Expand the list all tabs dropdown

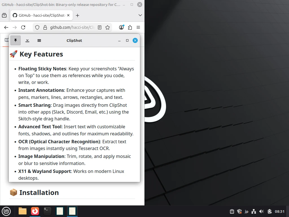[x=140, y=15]
